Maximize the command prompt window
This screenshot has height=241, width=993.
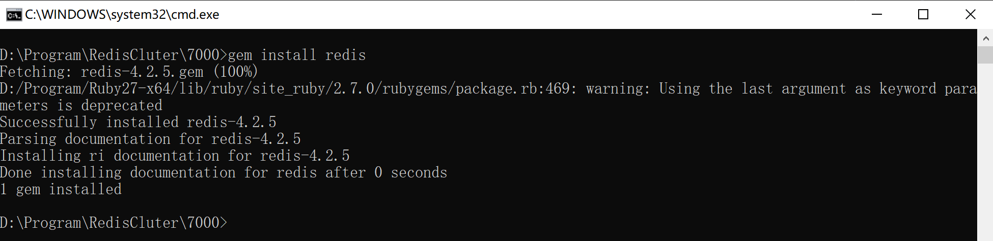(923, 15)
